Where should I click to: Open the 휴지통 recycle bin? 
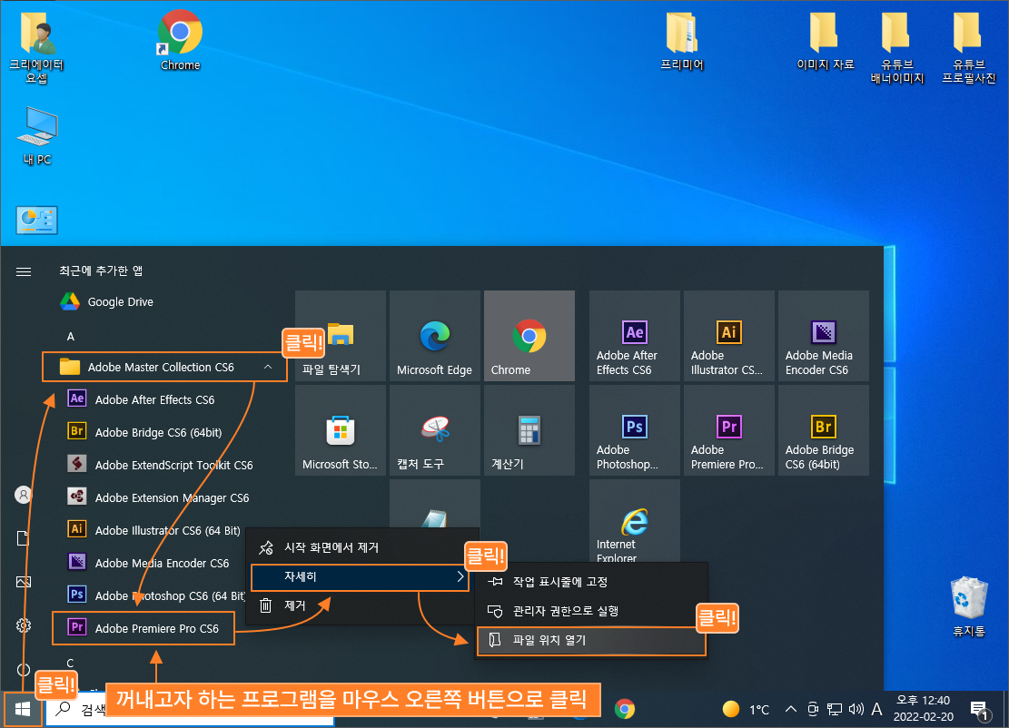[968, 606]
